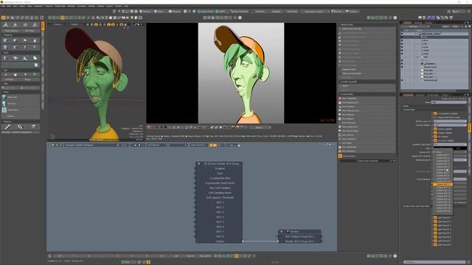472x265 pixels.
Task: Click the orange vertical tab of left toolbox
Action: pos(43,26)
